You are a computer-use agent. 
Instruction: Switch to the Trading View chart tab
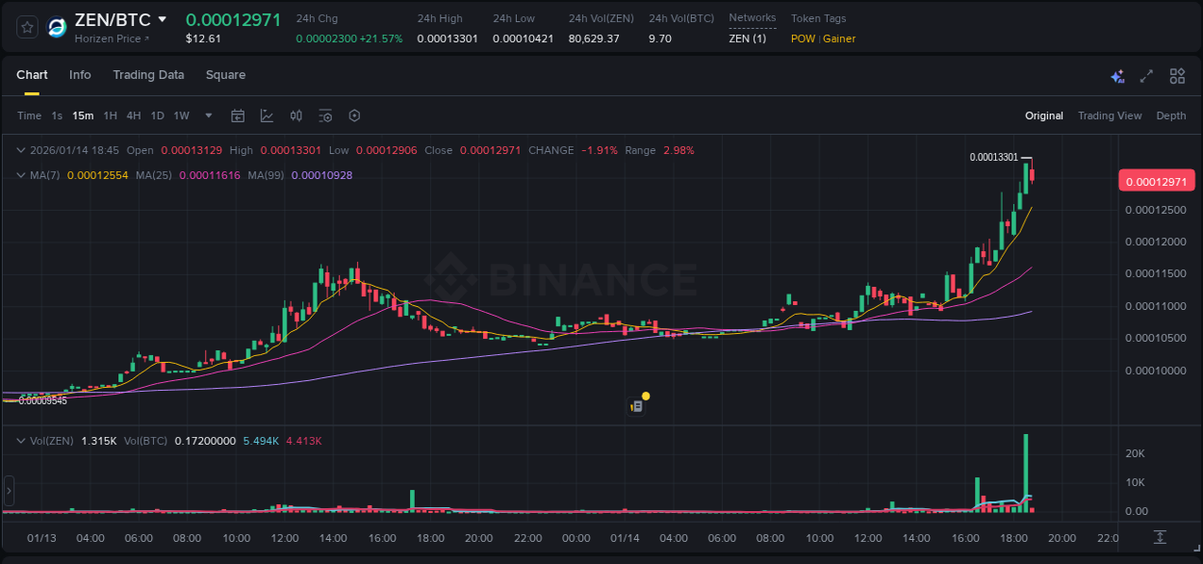point(1110,115)
